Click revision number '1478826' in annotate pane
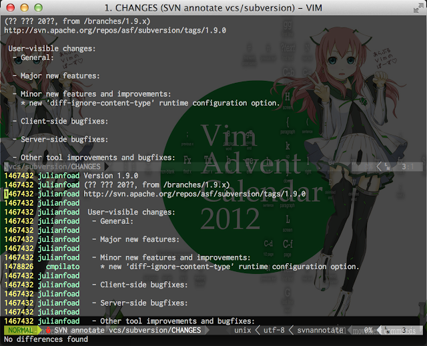 pos(19,267)
